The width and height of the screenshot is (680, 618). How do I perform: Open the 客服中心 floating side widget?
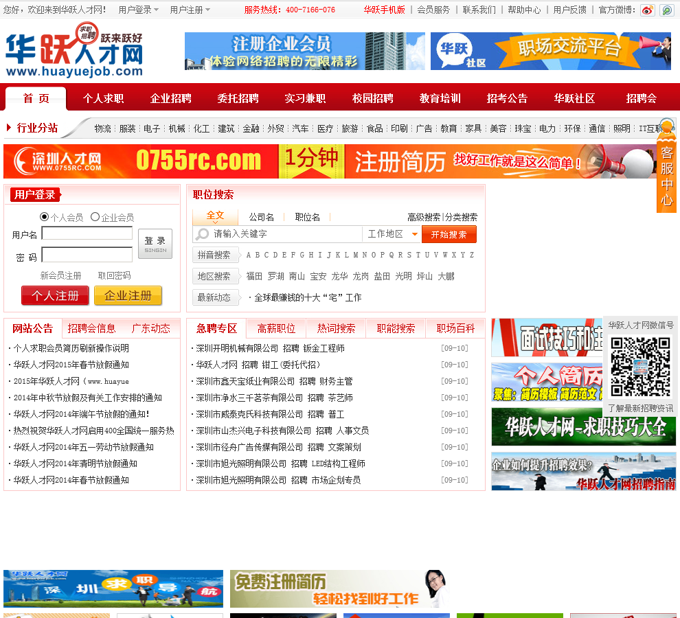pyautogui.click(x=666, y=165)
